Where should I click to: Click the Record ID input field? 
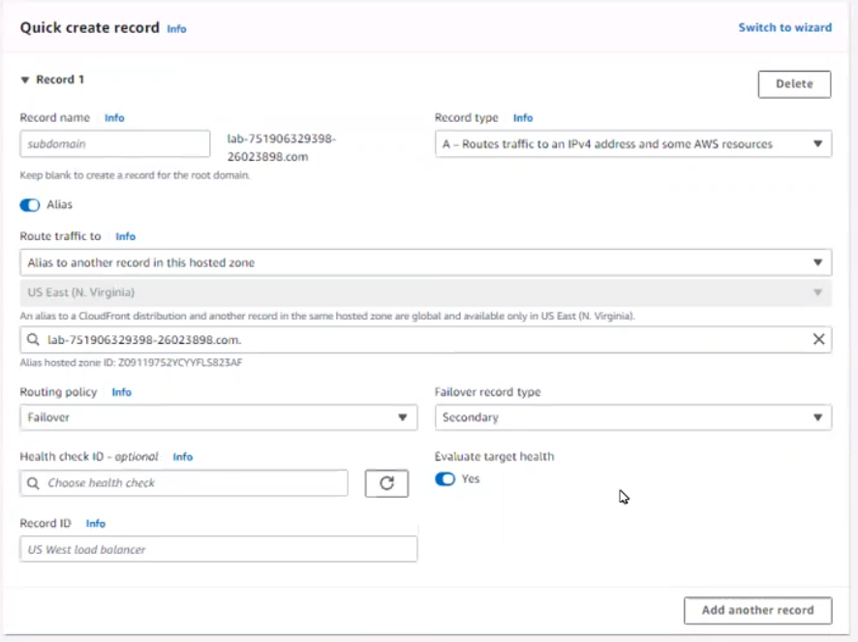pos(218,549)
